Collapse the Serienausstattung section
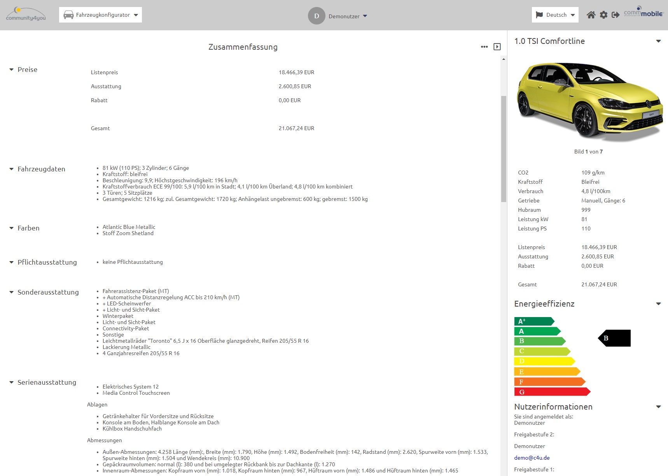668x476 pixels. click(11, 382)
